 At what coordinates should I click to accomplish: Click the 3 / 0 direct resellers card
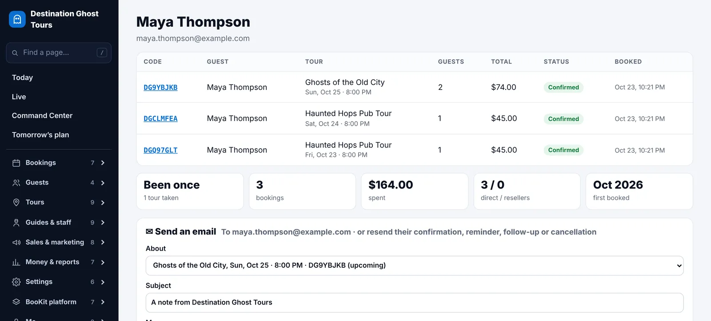click(x=527, y=191)
